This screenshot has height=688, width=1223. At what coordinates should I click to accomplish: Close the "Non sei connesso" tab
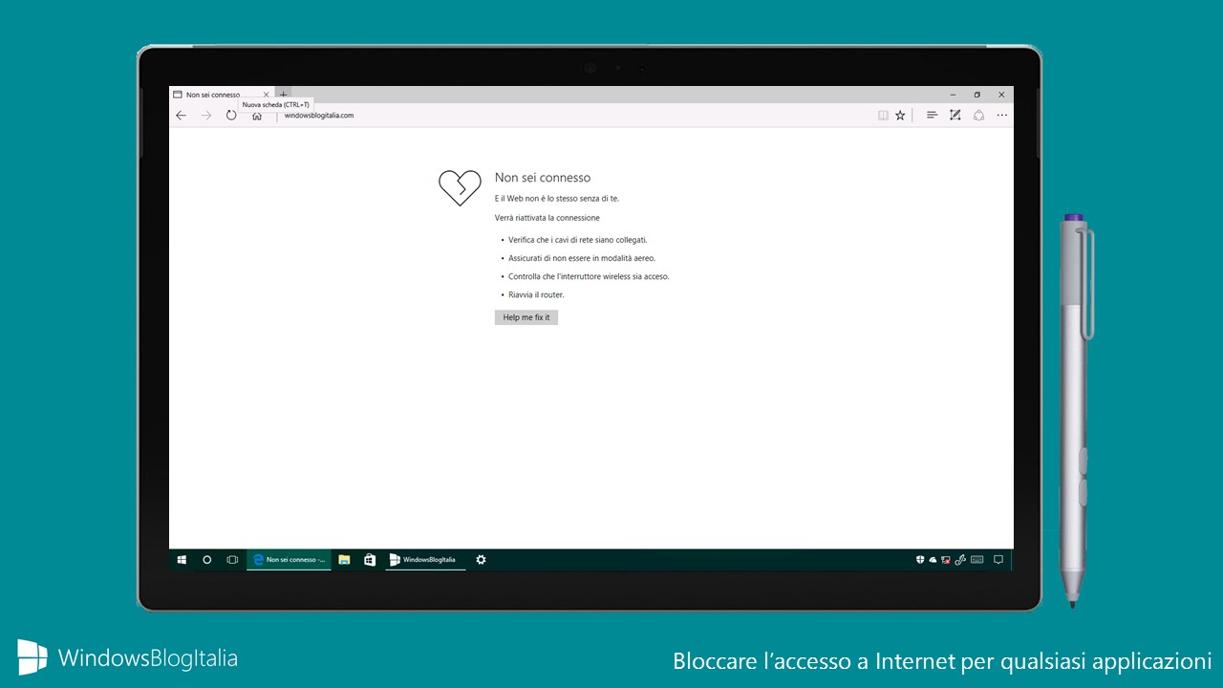pos(267,95)
